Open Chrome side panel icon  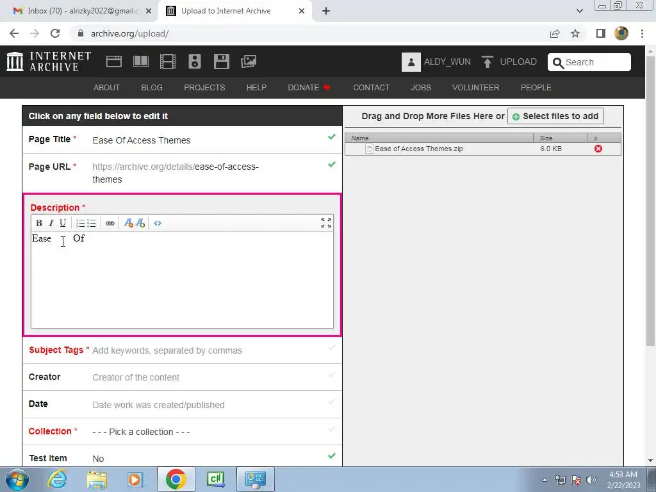pyautogui.click(x=601, y=33)
